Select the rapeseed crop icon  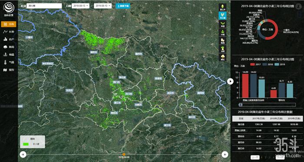click(222, 49)
